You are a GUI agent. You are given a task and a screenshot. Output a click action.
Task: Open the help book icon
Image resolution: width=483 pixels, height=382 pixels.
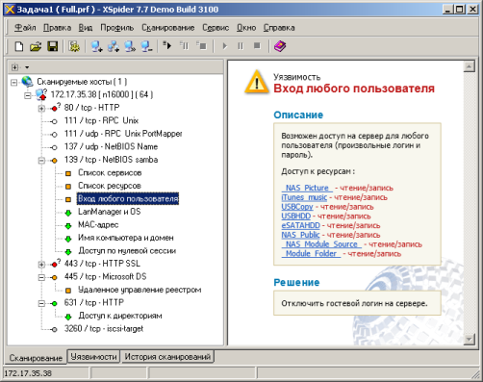280,46
